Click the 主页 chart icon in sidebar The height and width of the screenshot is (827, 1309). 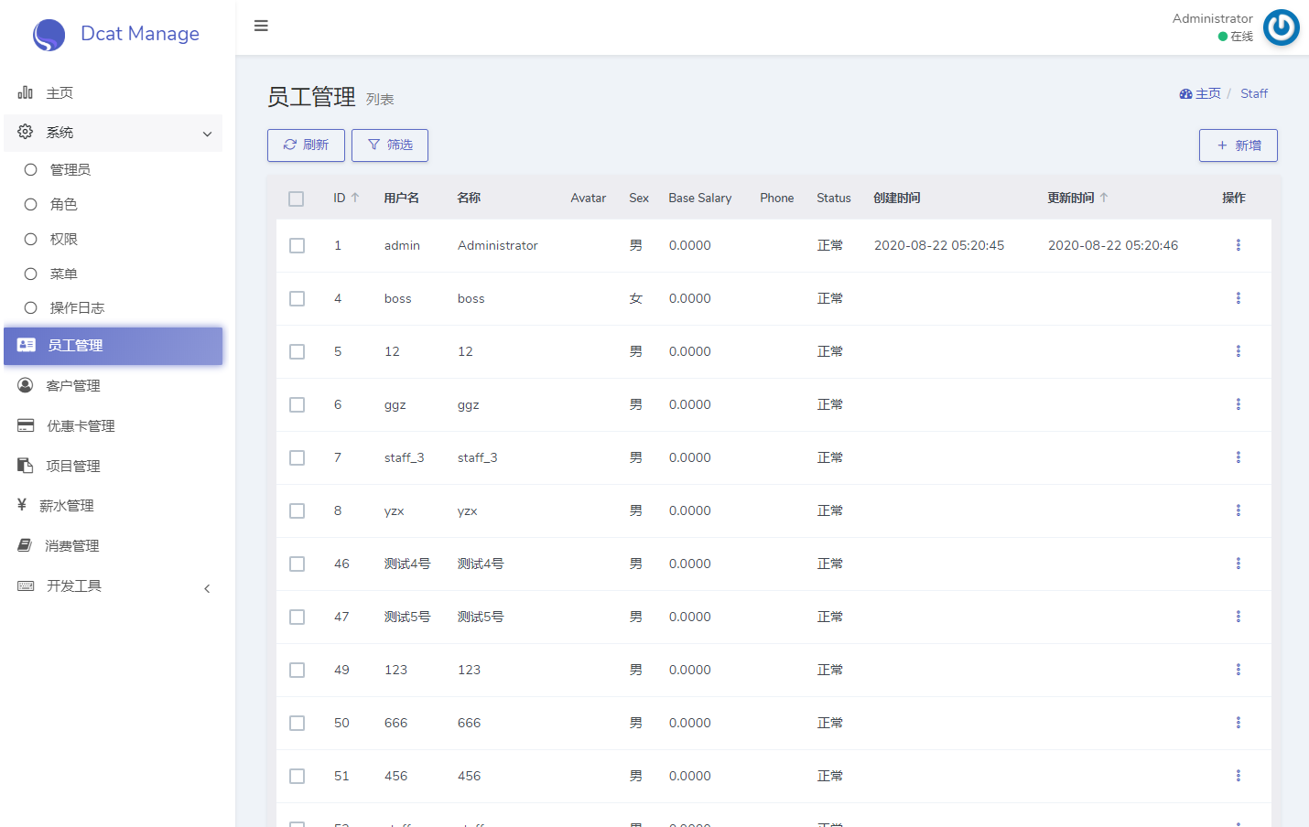26,92
